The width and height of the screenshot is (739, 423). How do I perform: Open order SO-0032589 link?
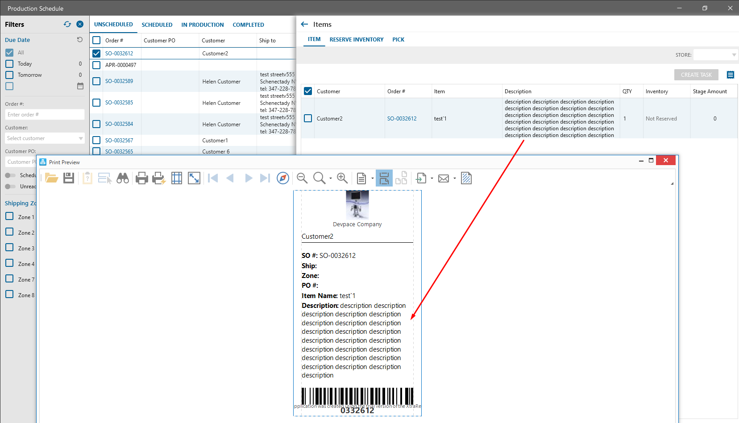(119, 81)
